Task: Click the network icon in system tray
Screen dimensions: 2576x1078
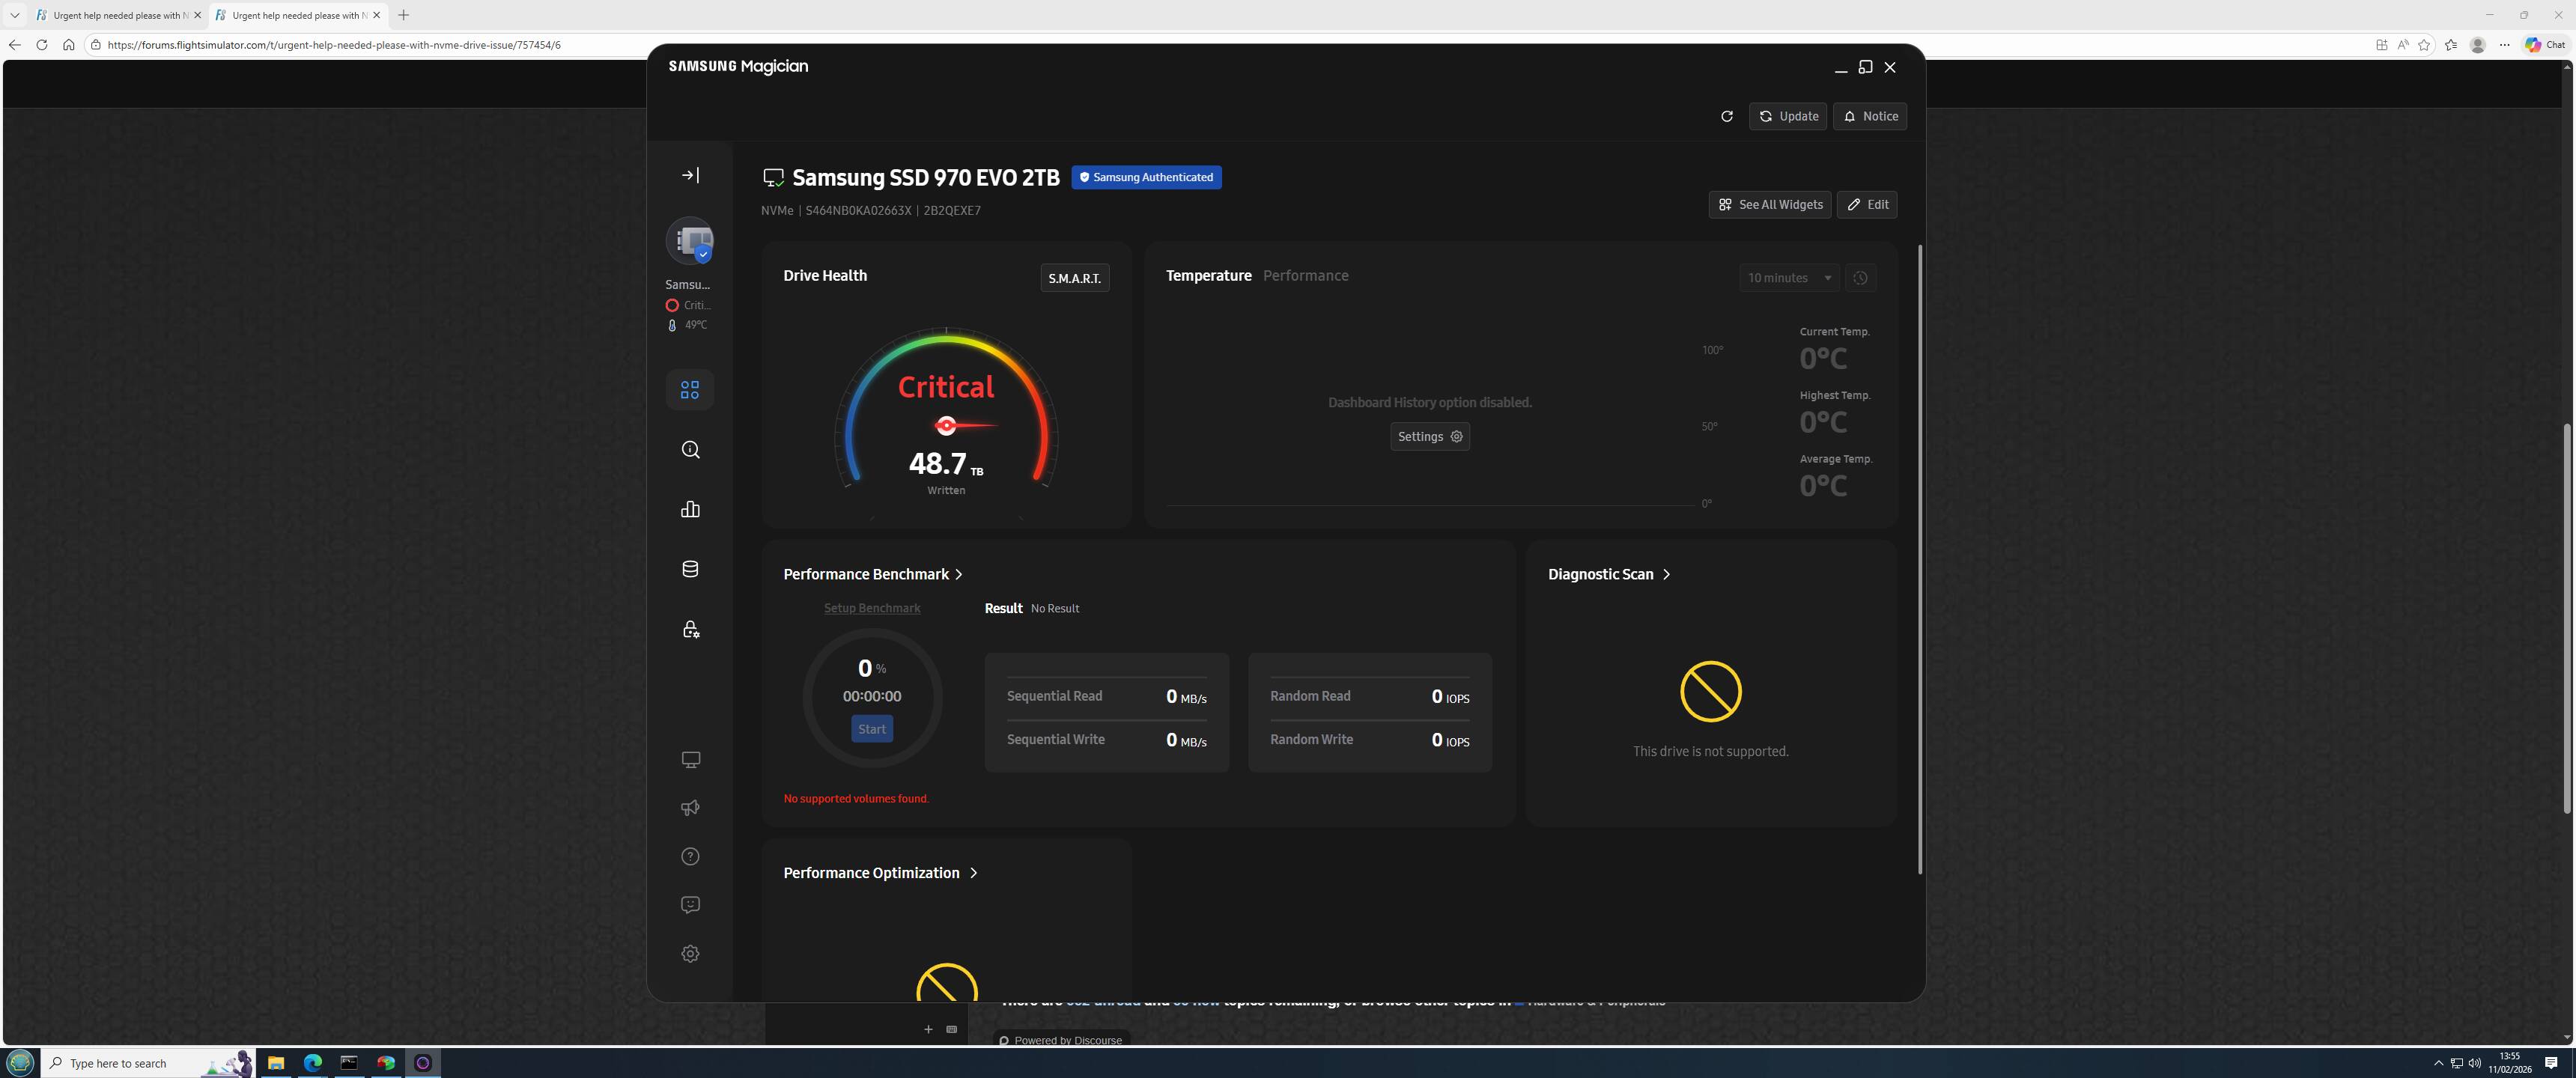Action: click(x=2456, y=1063)
